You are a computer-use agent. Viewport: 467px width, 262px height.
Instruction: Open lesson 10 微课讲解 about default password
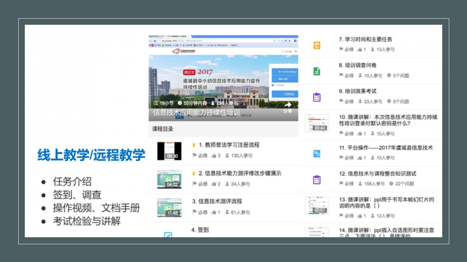(x=388, y=120)
